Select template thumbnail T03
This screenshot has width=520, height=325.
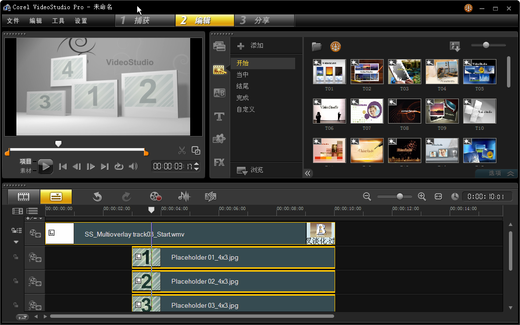click(x=404, y=72)
